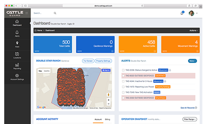Open the More dropdown in the Alerts panel
This screenshot has height=124, width=203.
click(192, 61)
